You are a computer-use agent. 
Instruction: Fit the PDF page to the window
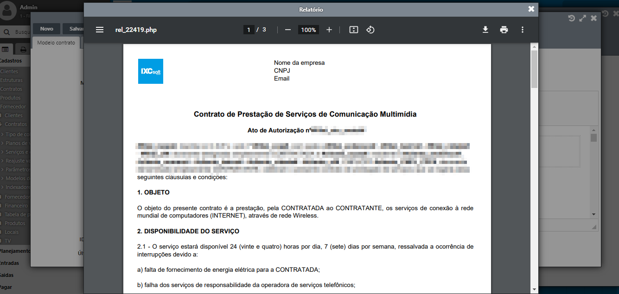click(354, 30)
